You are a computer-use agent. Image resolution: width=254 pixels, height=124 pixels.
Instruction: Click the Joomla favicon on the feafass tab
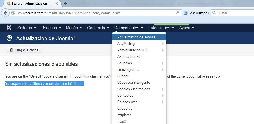point(8,4)
